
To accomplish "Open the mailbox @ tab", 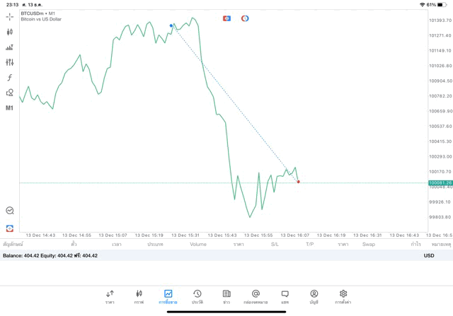I will coord(256,296).
